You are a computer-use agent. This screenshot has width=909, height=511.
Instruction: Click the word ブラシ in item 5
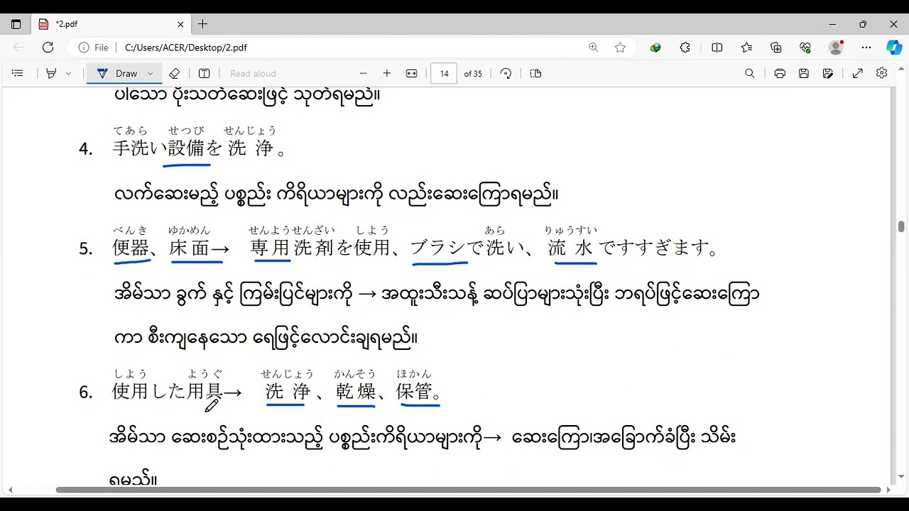coord(438,248)
